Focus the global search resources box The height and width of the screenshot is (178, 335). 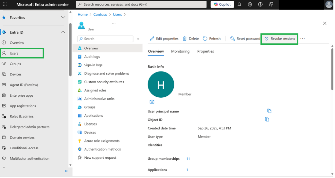(x=141, y=4)
